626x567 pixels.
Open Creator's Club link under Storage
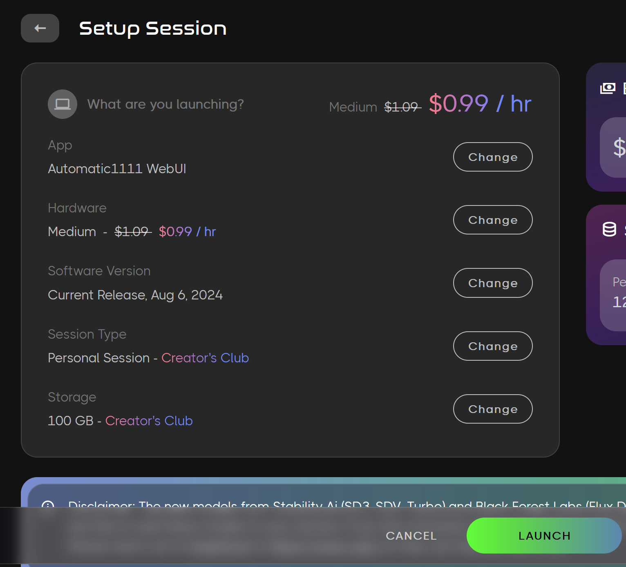149,421
